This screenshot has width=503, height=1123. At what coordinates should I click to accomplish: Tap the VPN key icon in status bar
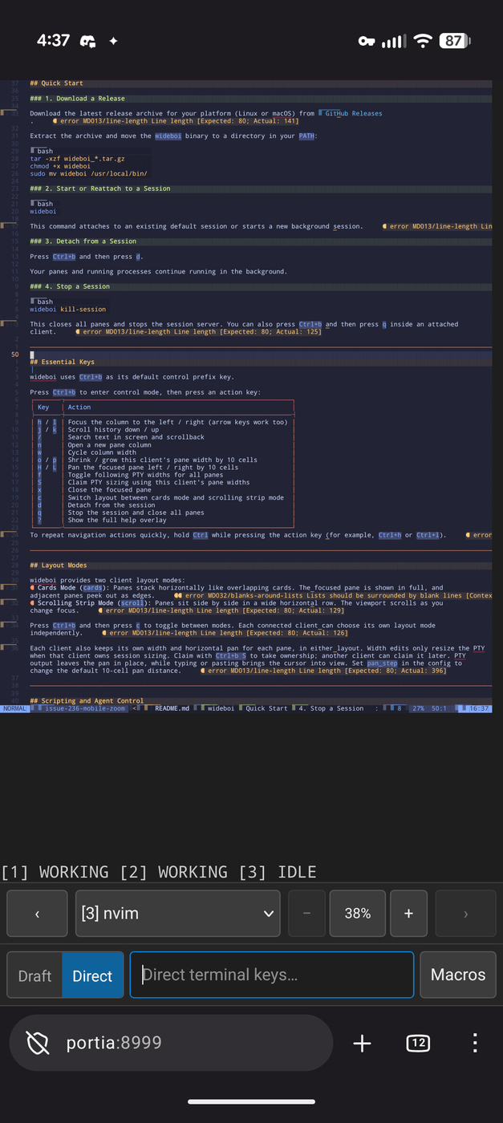pyautogui.click(x=367, y=41)
